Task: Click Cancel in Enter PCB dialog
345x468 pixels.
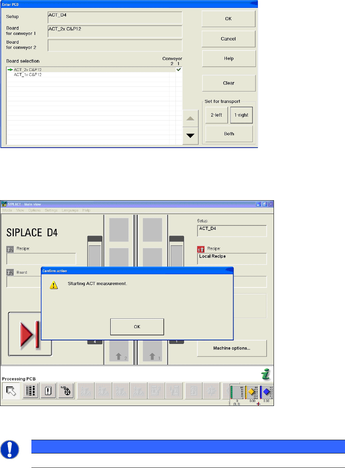Action: 228,39
